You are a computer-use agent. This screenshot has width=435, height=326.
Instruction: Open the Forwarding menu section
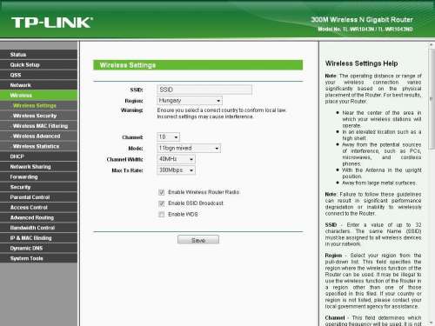(x=38, y=176)
